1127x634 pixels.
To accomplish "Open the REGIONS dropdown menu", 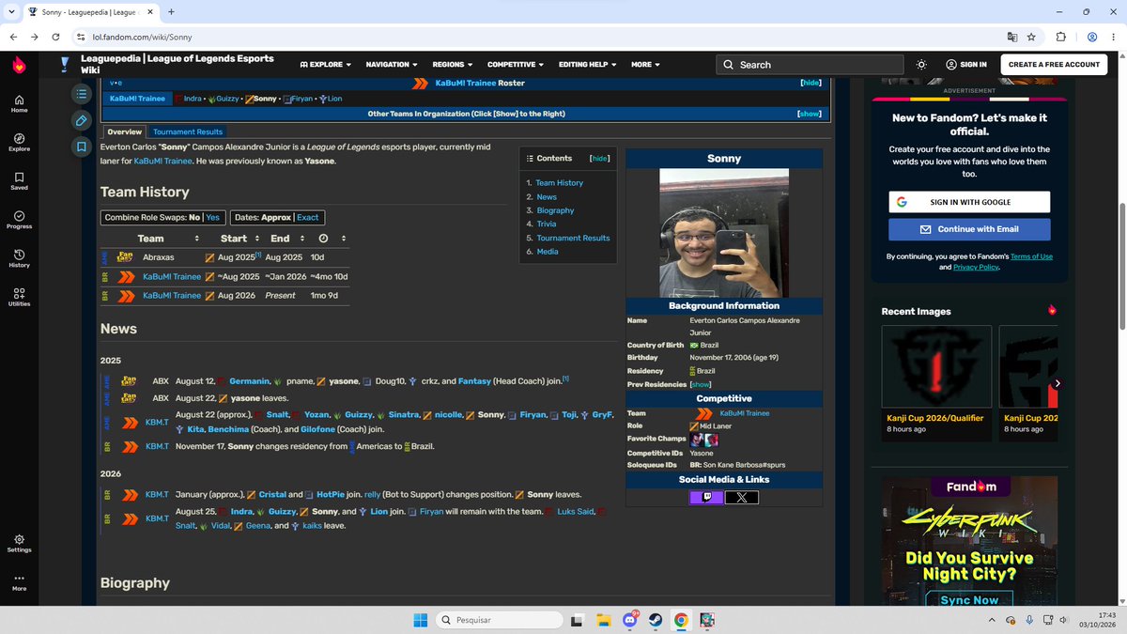I will [453, 65].
